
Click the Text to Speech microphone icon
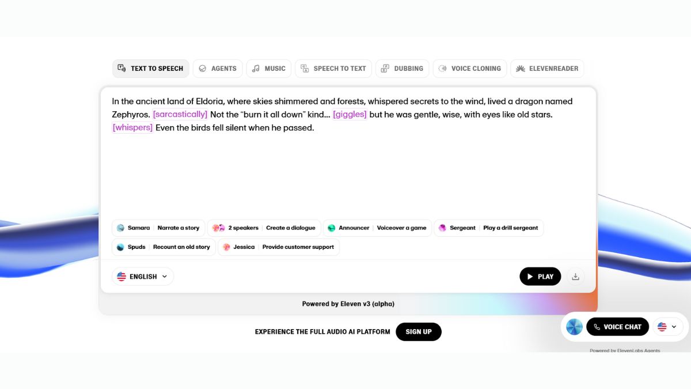[122, 68]
